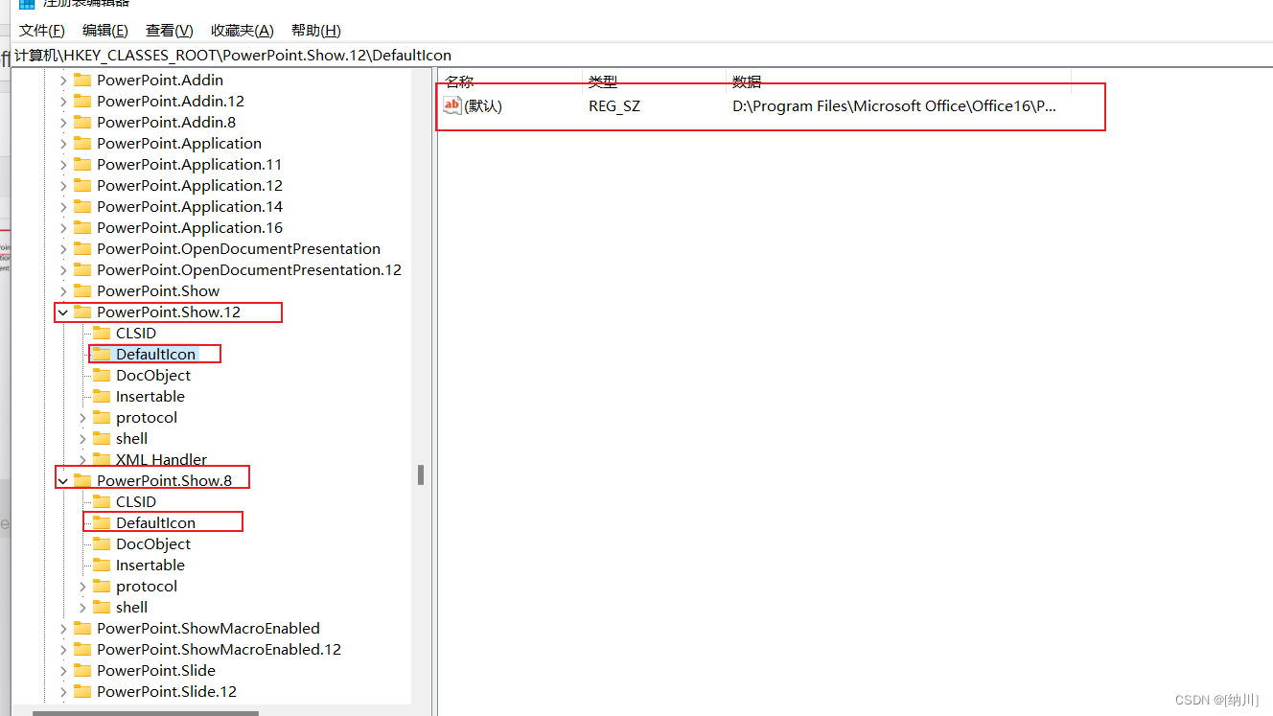Viewport: 1273px width, 716px height.
Task: Open the 查看(V) menu
Action: (x=169, y=31)
